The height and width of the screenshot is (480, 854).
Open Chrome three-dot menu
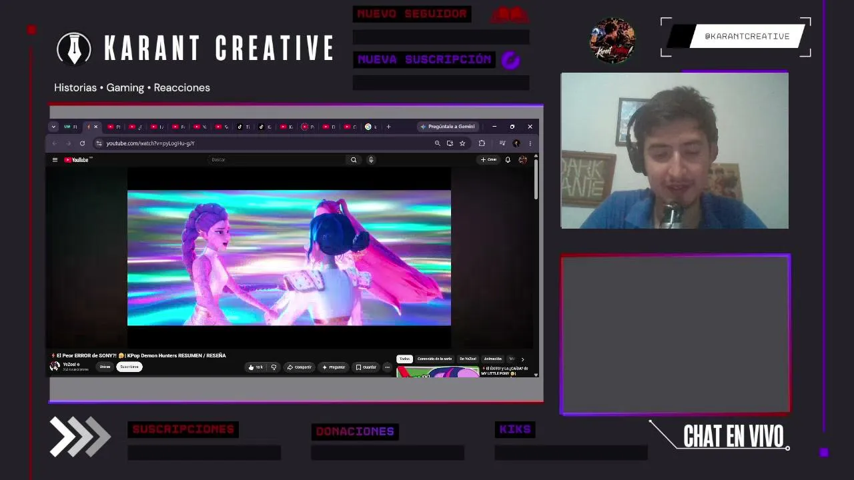coord(530,143)
